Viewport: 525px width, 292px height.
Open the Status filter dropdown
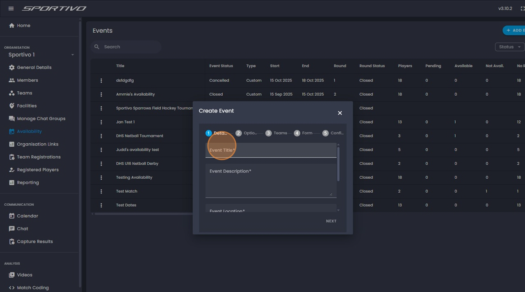(509, 47)
